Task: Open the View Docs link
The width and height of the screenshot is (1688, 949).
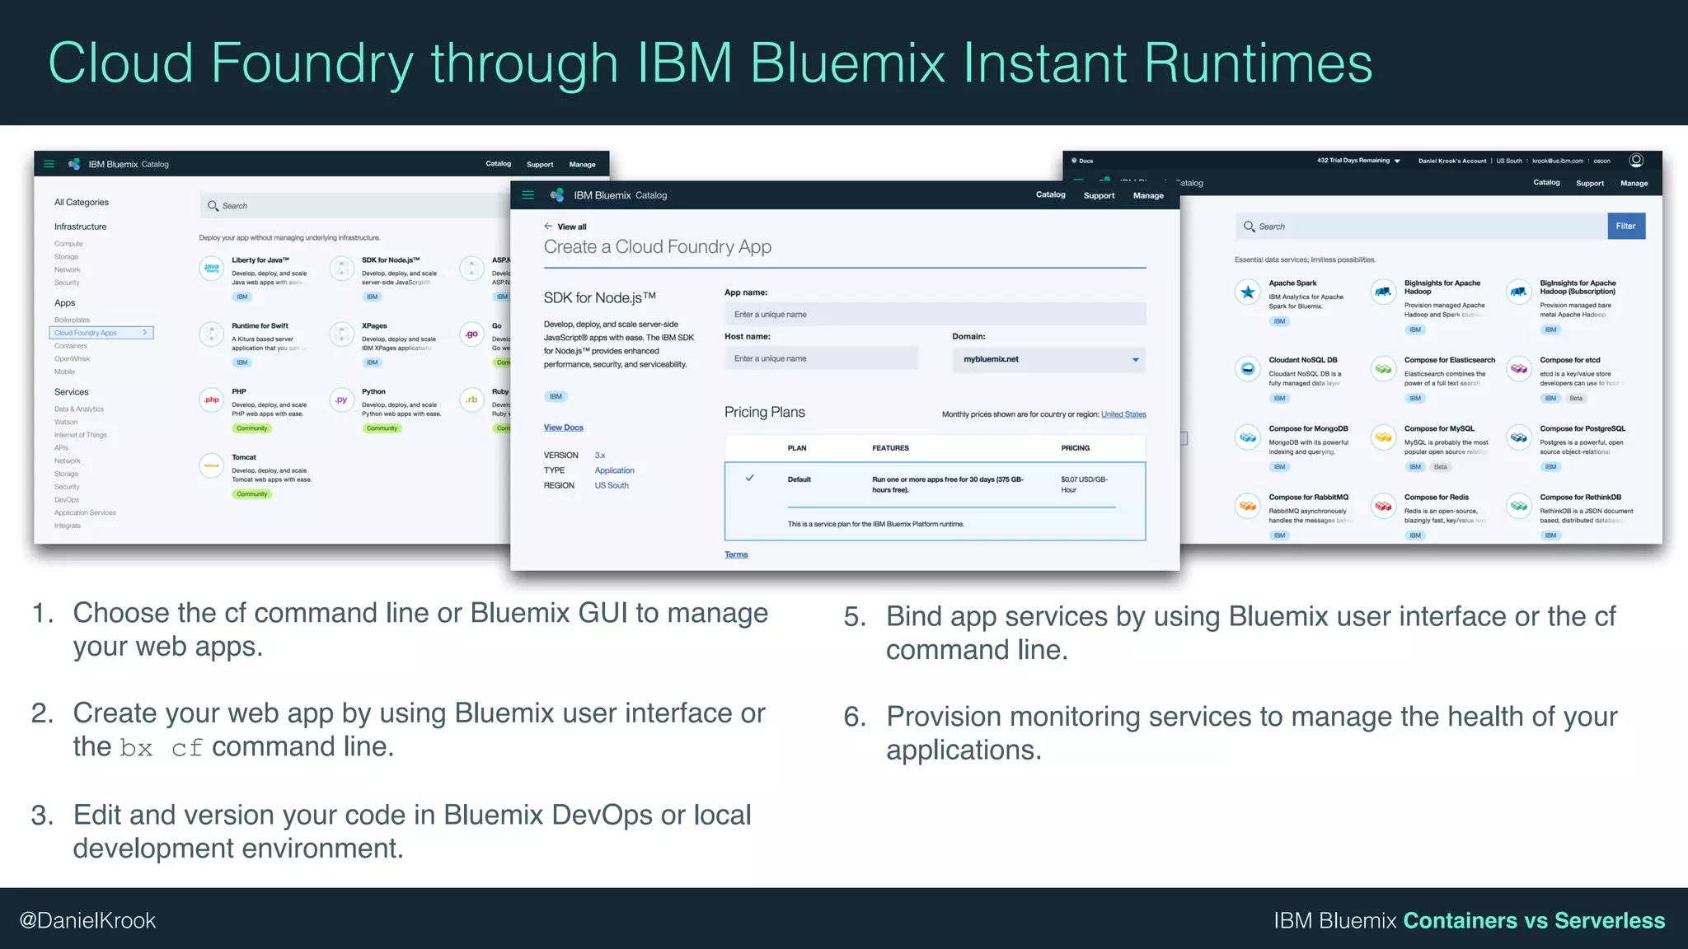Action: click(x=563, y=428)
